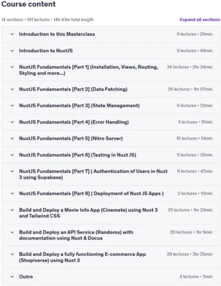
Task: Select the Outro section title
Action: (26, 277)
